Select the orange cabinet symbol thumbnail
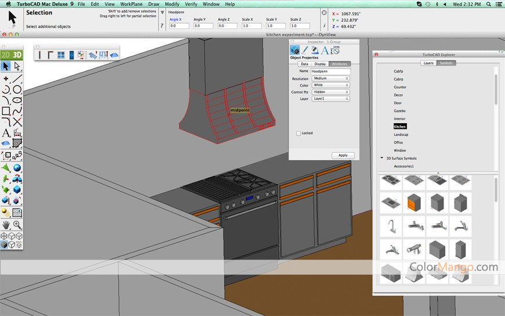Image resolution: width=505 pixels, height=316 pixels. [x=414, y=203]
